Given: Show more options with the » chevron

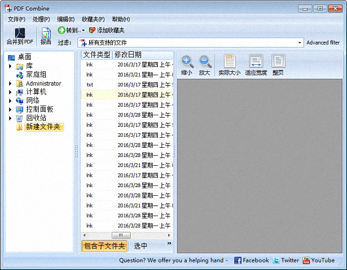Looking at the screenshot, I should pos(169,243).
